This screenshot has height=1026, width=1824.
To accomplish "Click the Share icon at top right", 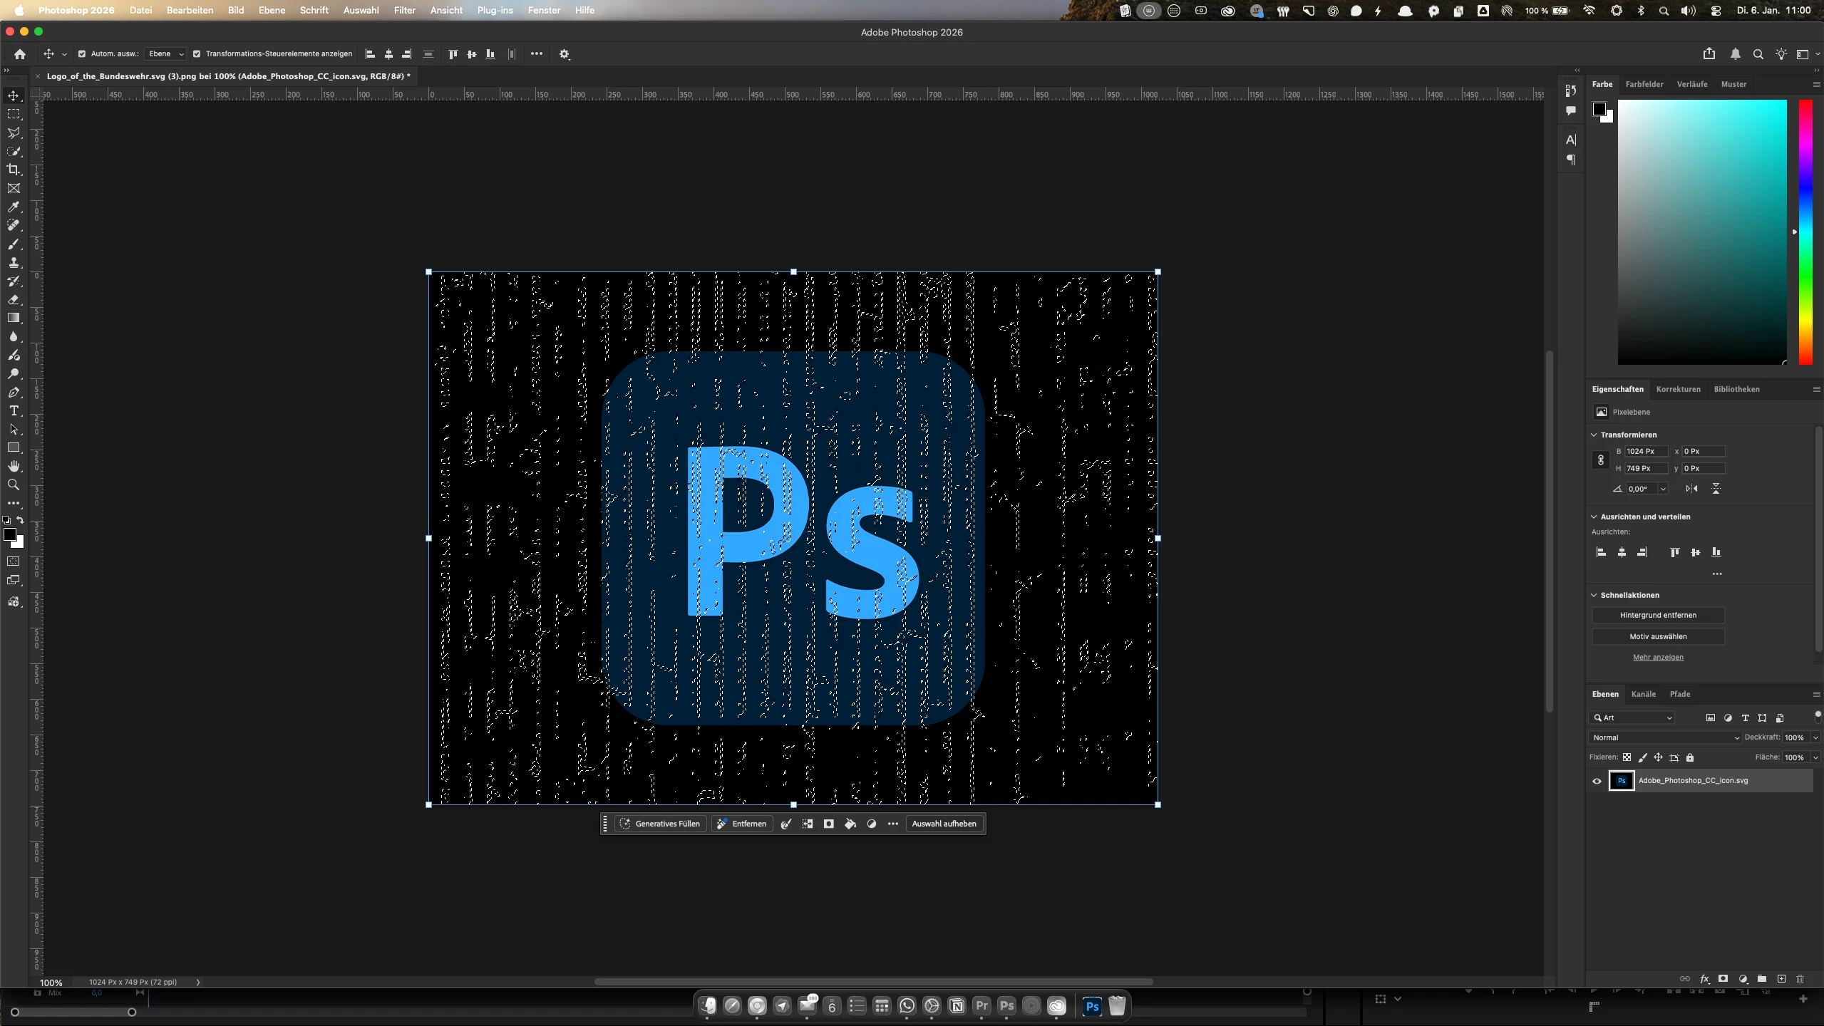I will coord(1709,53).
